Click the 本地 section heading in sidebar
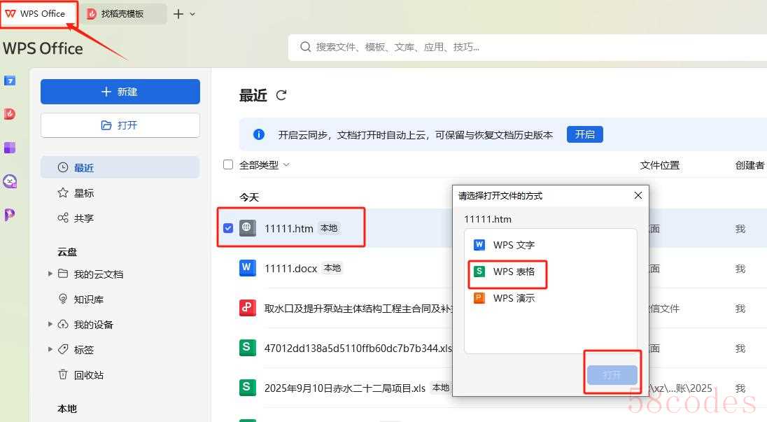Viewport: 767px width, 422px height. (x=67, y=409)
